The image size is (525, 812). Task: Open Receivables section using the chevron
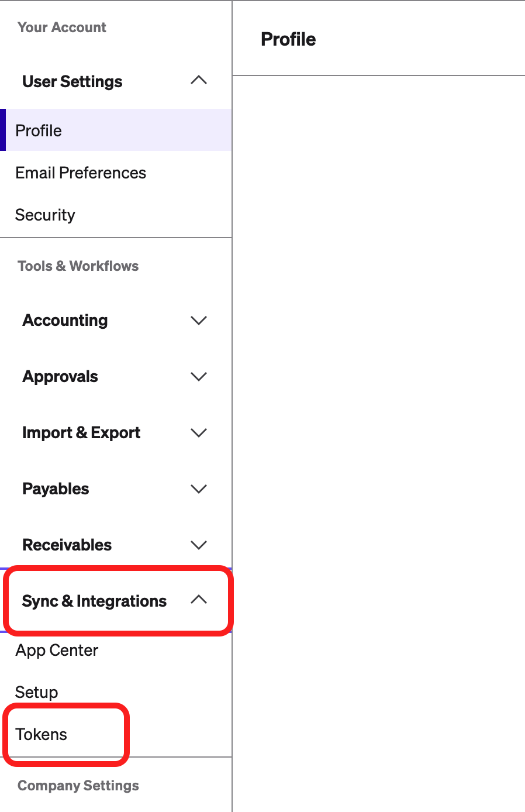(x=199, y=545)
